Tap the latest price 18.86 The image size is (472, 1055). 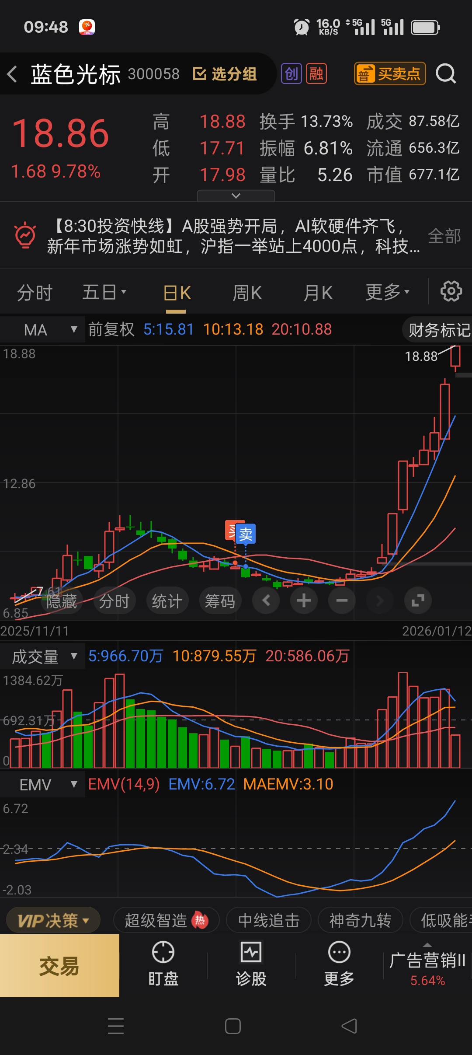[60, 134]
